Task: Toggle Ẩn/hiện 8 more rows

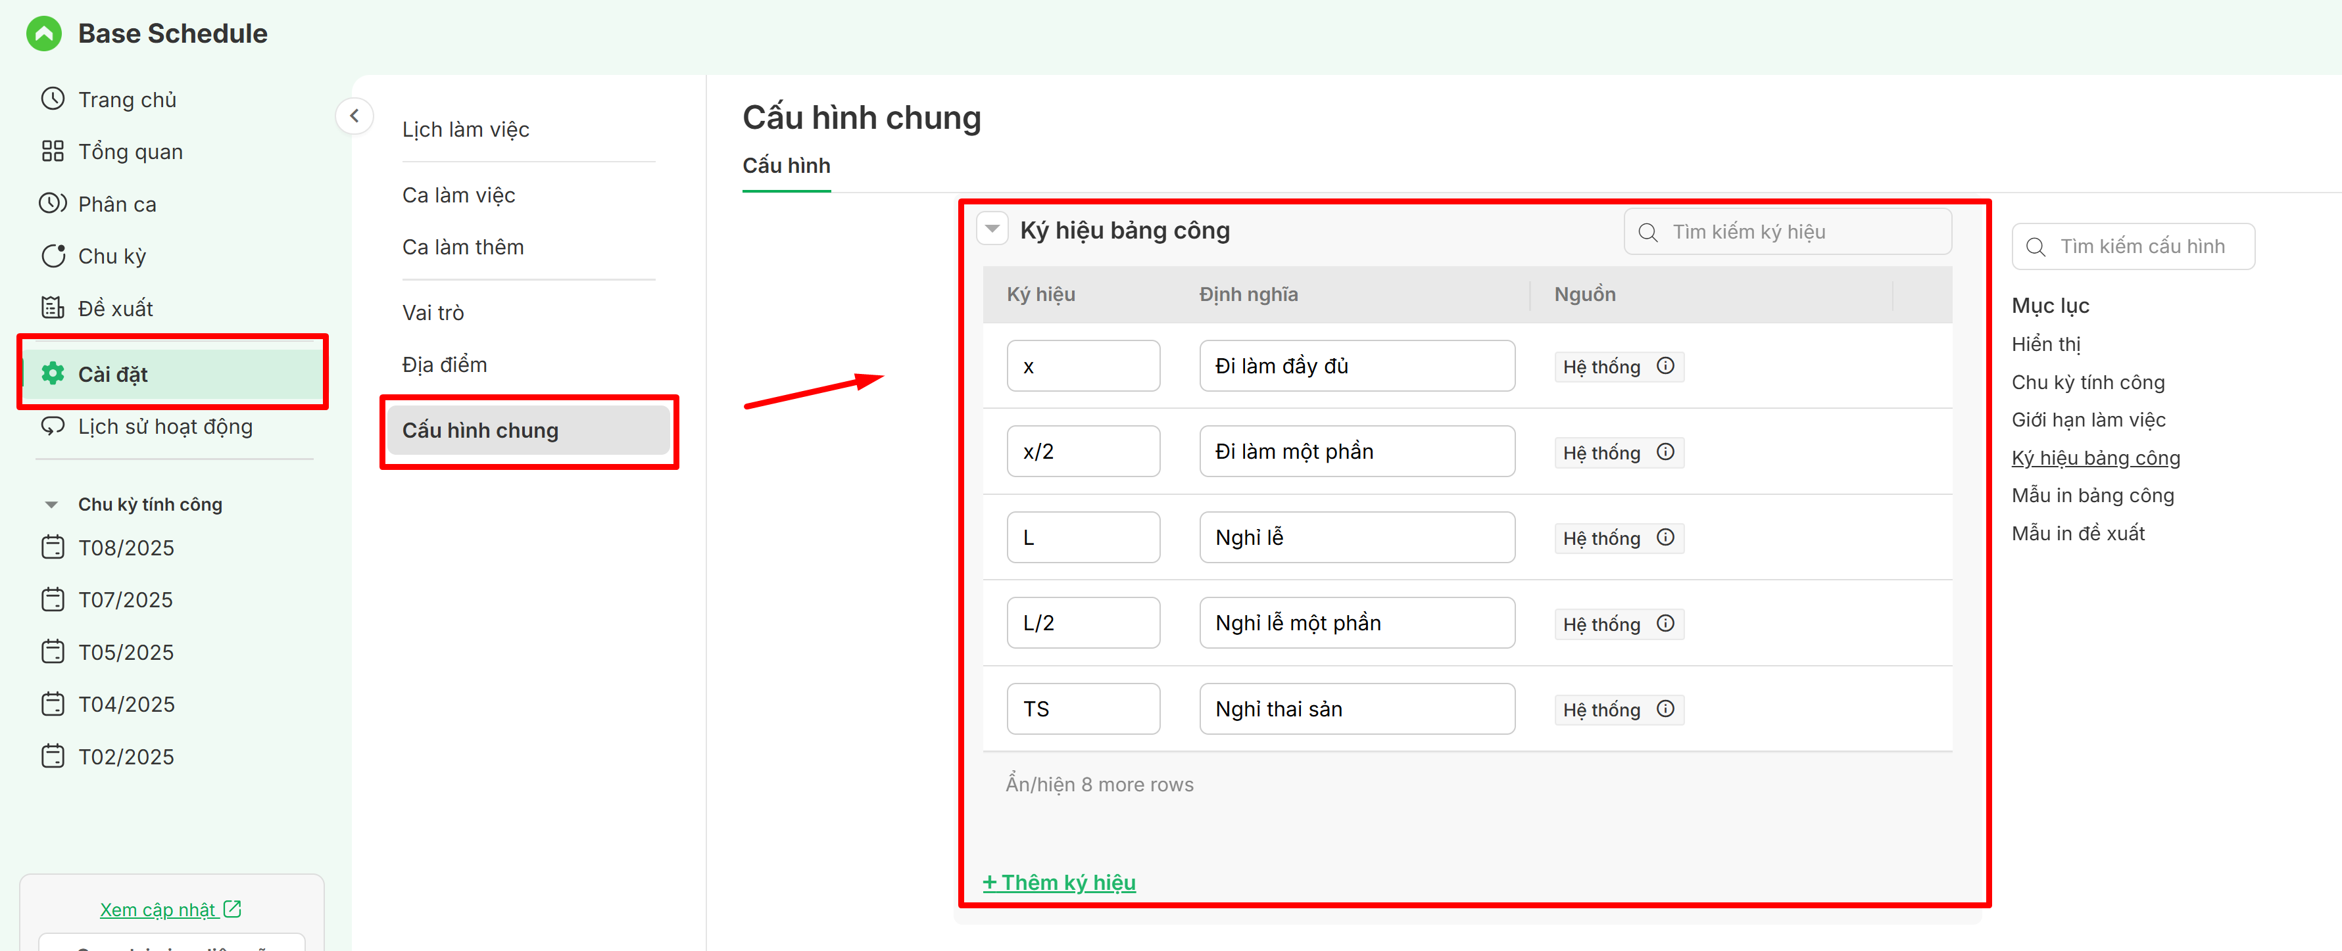Action: pos(1098,785)
